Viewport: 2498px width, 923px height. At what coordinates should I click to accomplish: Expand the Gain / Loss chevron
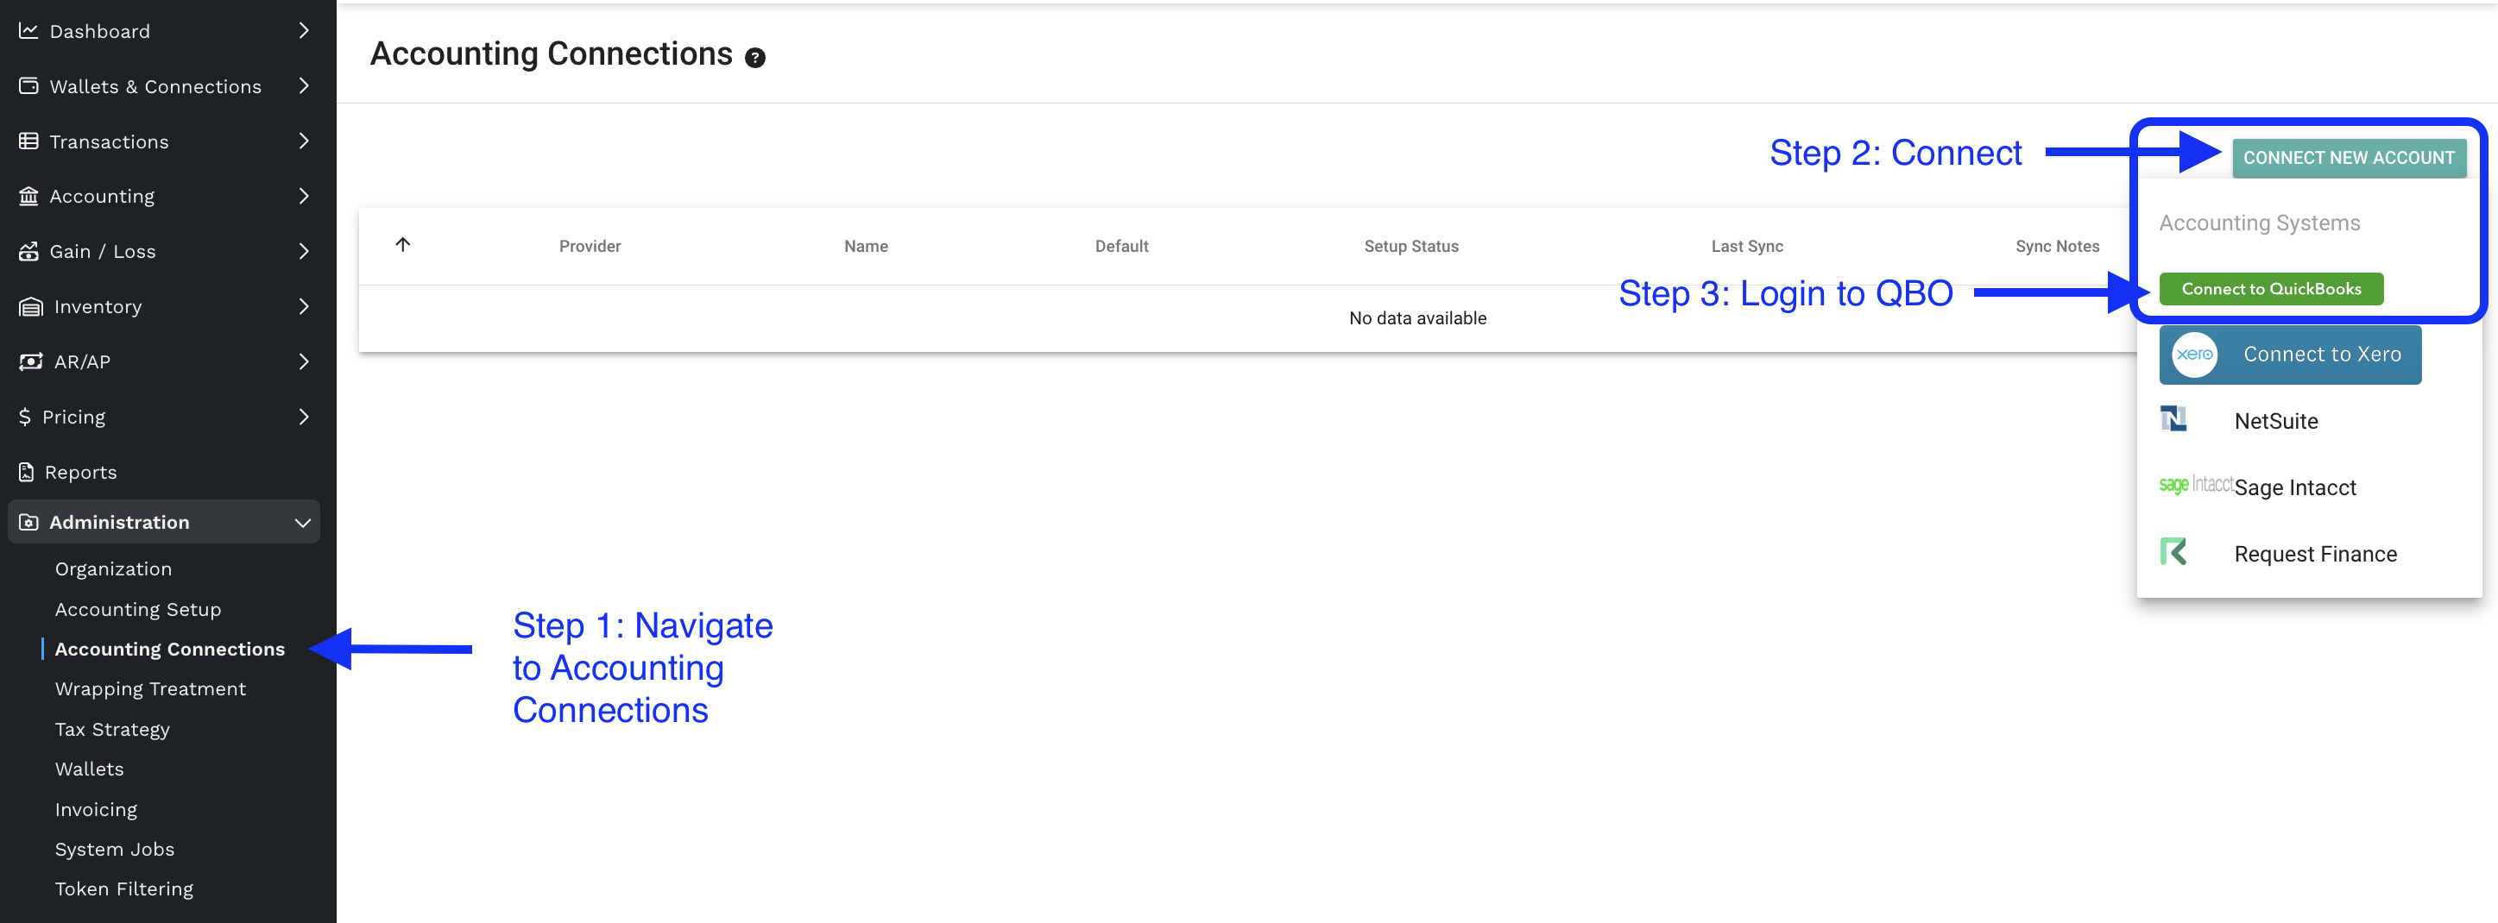[x=304, y=251]
